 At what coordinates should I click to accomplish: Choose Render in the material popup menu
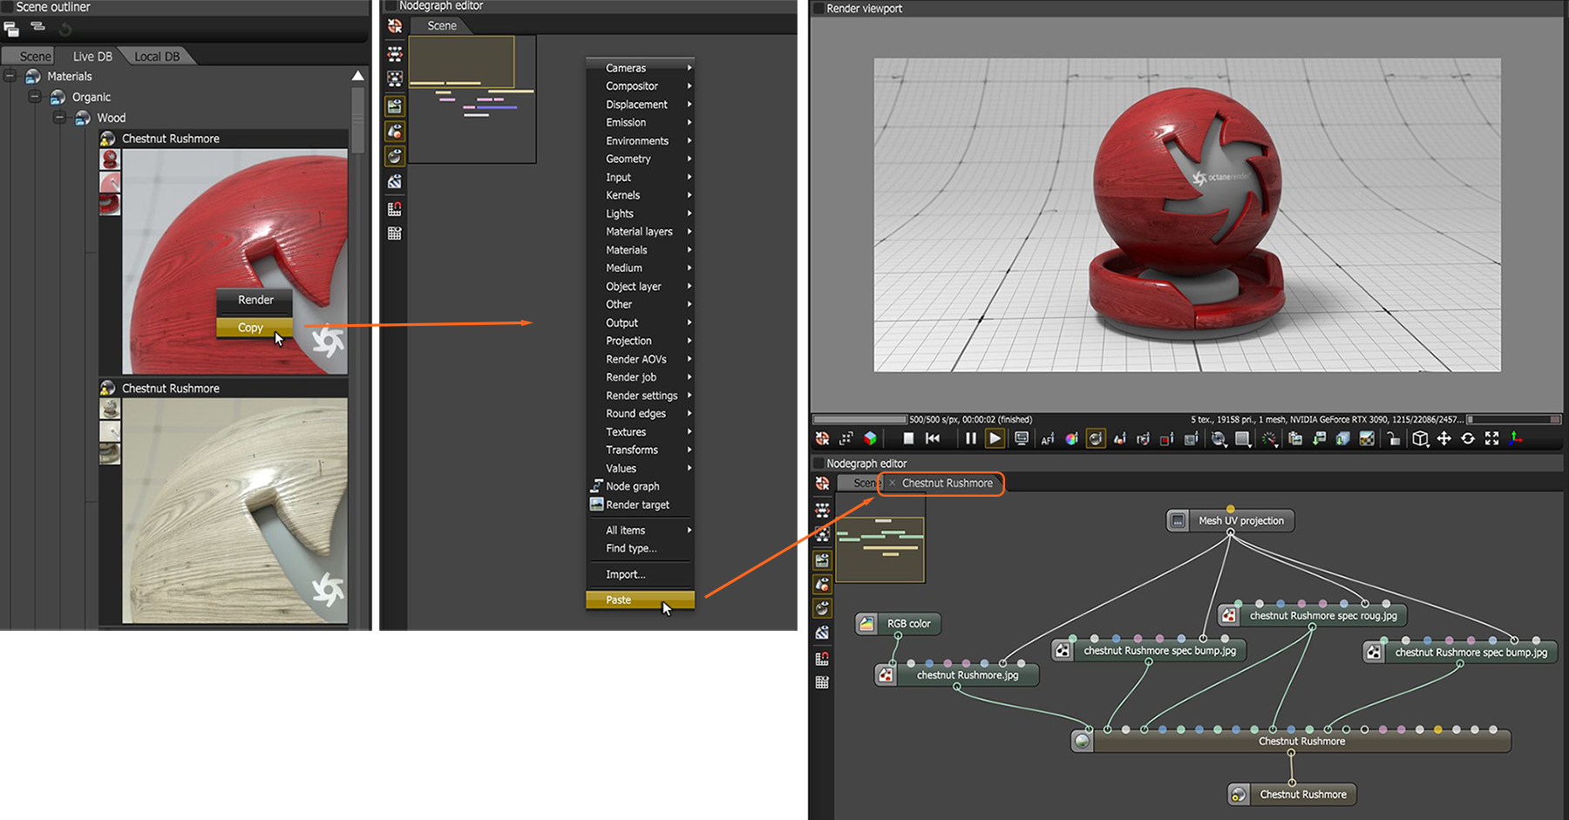(254, 300)
